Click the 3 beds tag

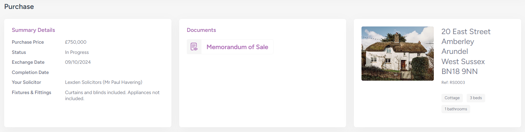click(x=476, y=98)
